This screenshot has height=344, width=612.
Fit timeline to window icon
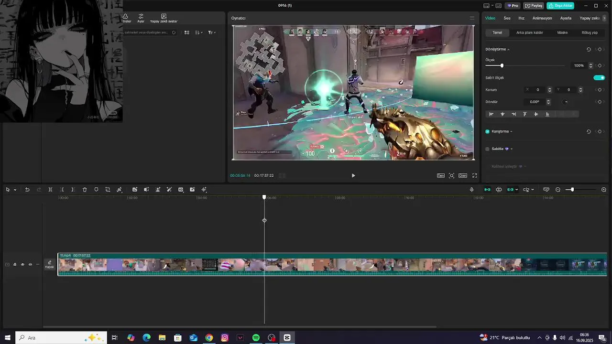(x=546, y=190)
